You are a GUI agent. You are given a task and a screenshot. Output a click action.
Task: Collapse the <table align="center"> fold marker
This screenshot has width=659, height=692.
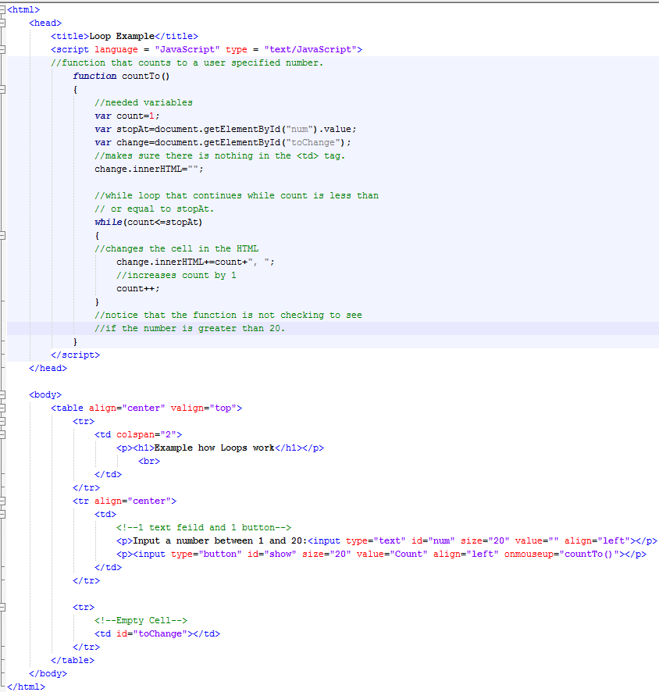point(2,408)
